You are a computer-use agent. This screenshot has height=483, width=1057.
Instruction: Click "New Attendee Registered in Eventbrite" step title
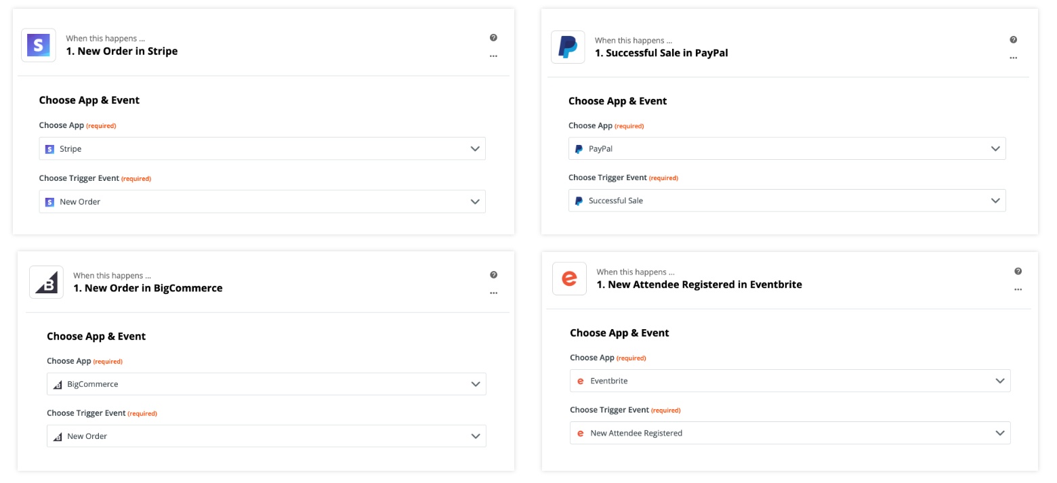click(699, 285)
